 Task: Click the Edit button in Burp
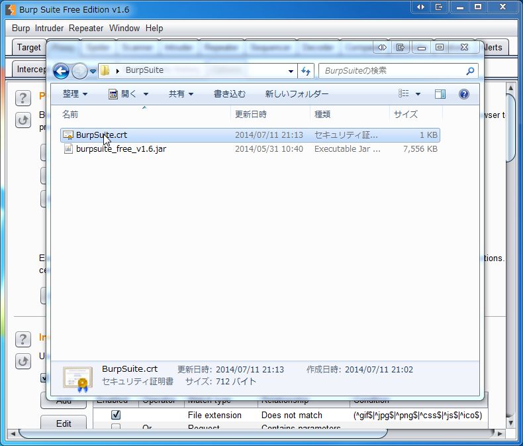click(x=64, y=423)
